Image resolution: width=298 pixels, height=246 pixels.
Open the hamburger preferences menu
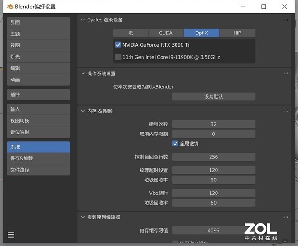point(11,235)
